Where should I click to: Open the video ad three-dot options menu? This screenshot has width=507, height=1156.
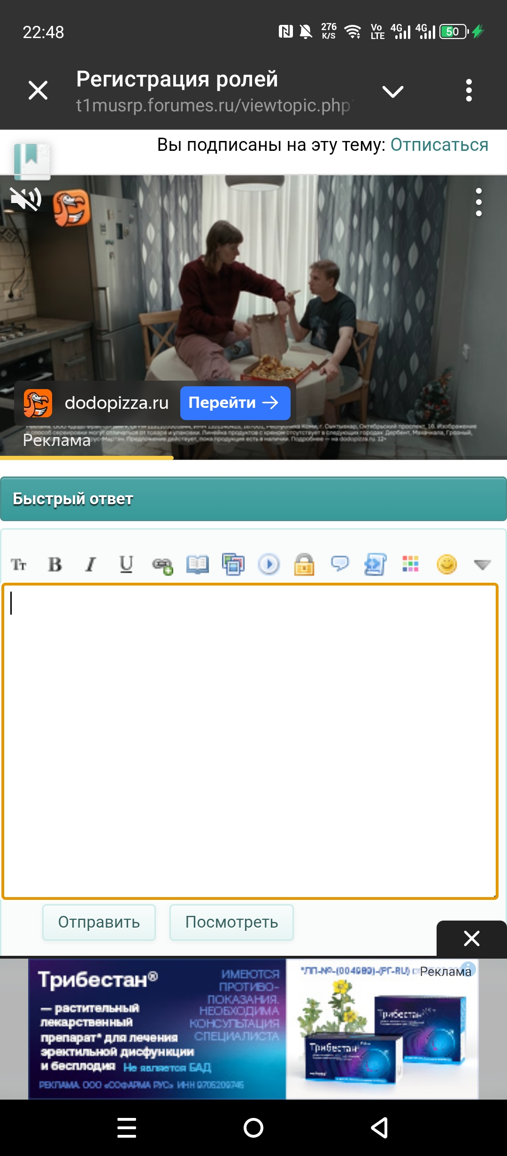click(478, 202)
